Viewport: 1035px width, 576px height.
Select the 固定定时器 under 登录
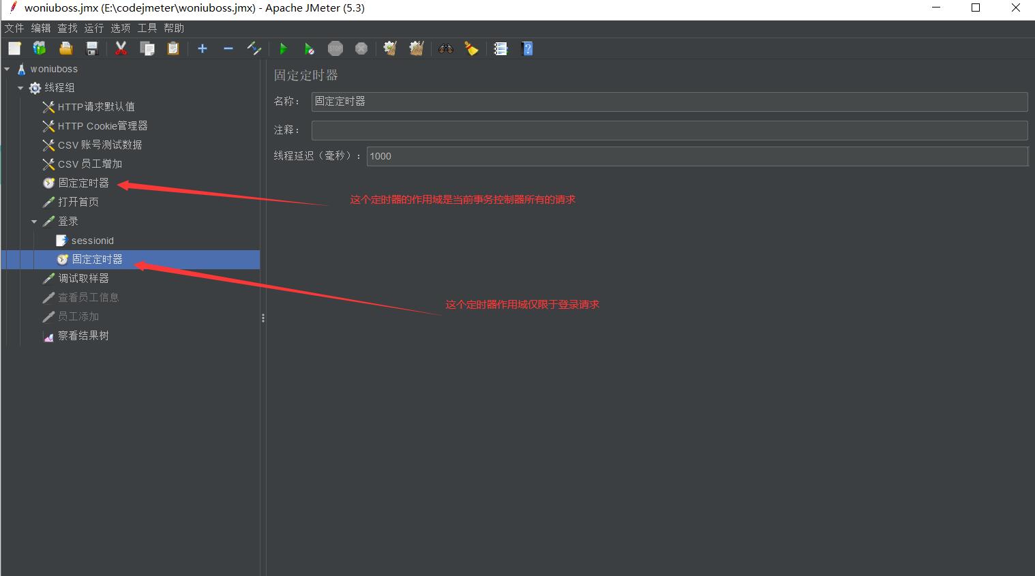(x=97, y=260)
